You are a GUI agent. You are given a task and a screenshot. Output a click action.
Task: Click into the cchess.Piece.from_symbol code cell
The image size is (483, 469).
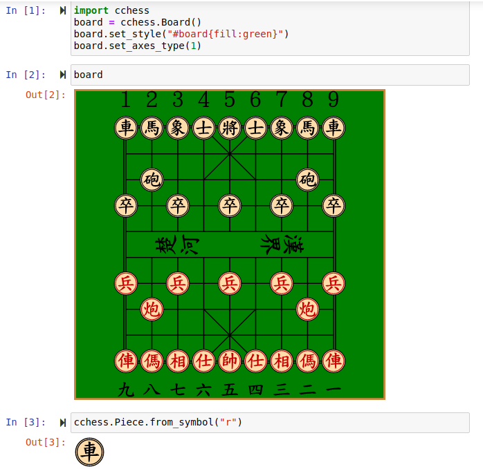[x=270, y=422]
